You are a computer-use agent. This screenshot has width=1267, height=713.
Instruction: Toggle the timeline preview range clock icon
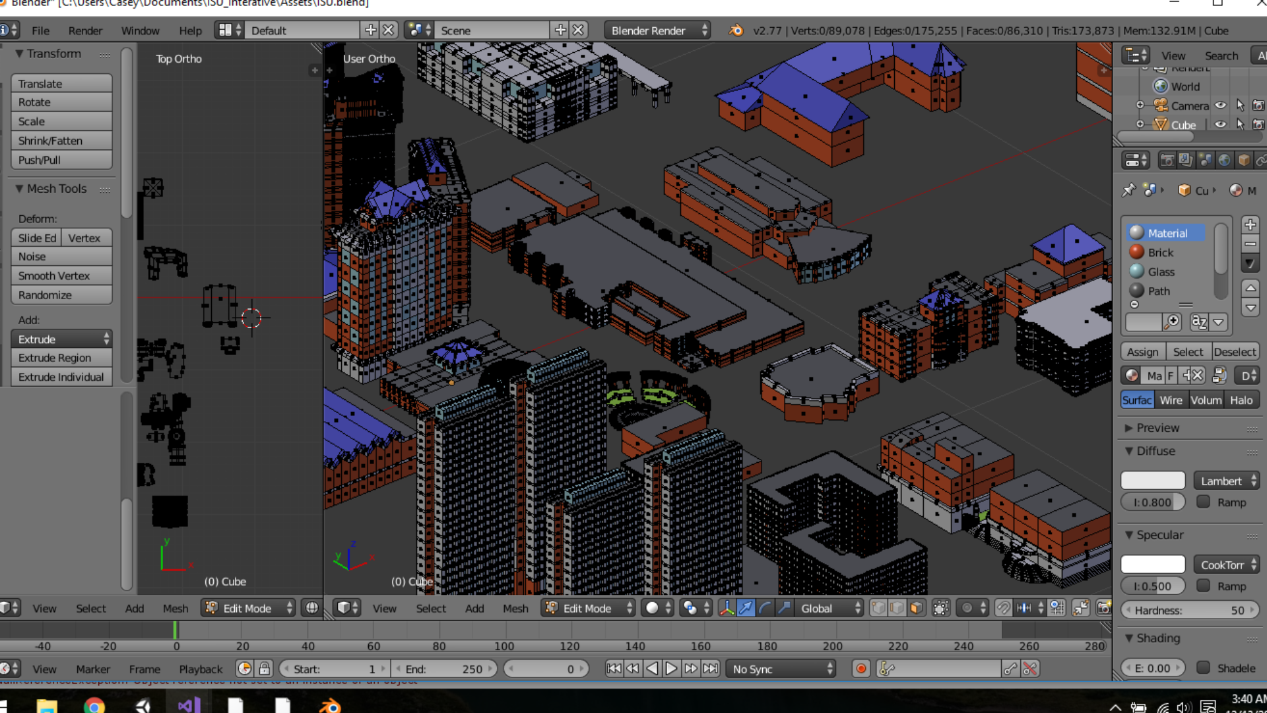tap(244, 669)
